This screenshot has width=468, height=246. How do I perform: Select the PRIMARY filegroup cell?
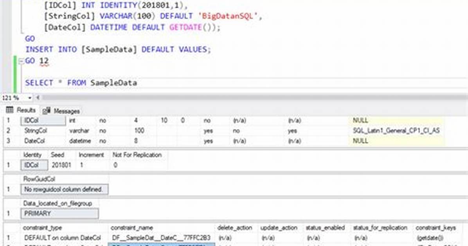coord(59,213)
